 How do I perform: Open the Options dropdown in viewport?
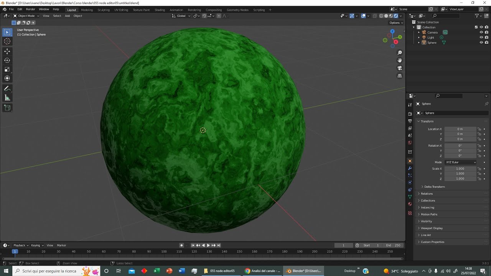(x=396, y=23)
